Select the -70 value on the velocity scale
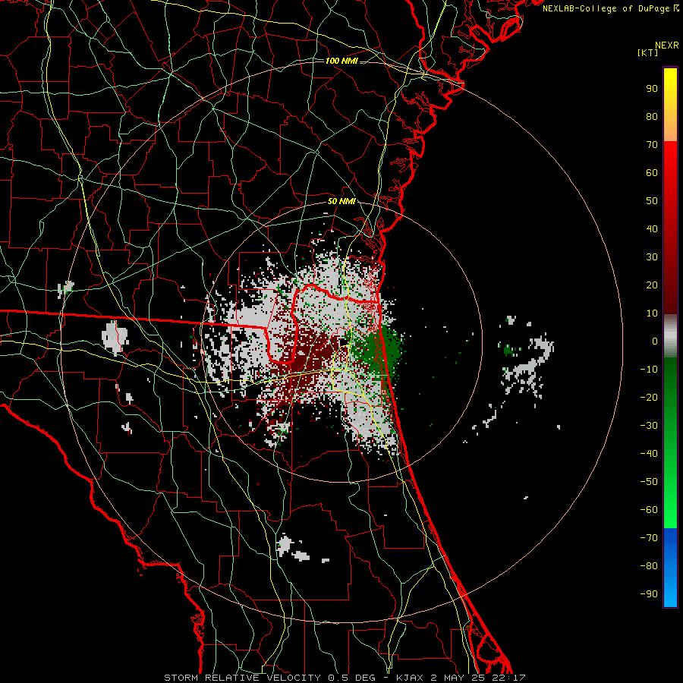Screen dimensions: 683x683 (649, 538)
